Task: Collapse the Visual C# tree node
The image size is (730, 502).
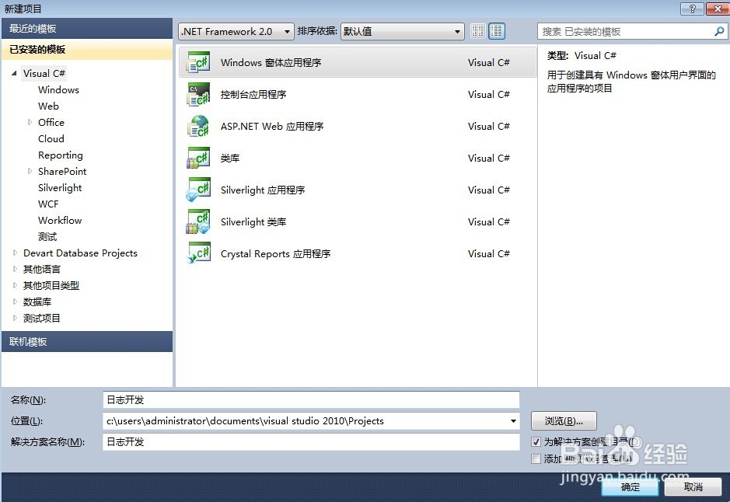Action: (x=15, y=73)
